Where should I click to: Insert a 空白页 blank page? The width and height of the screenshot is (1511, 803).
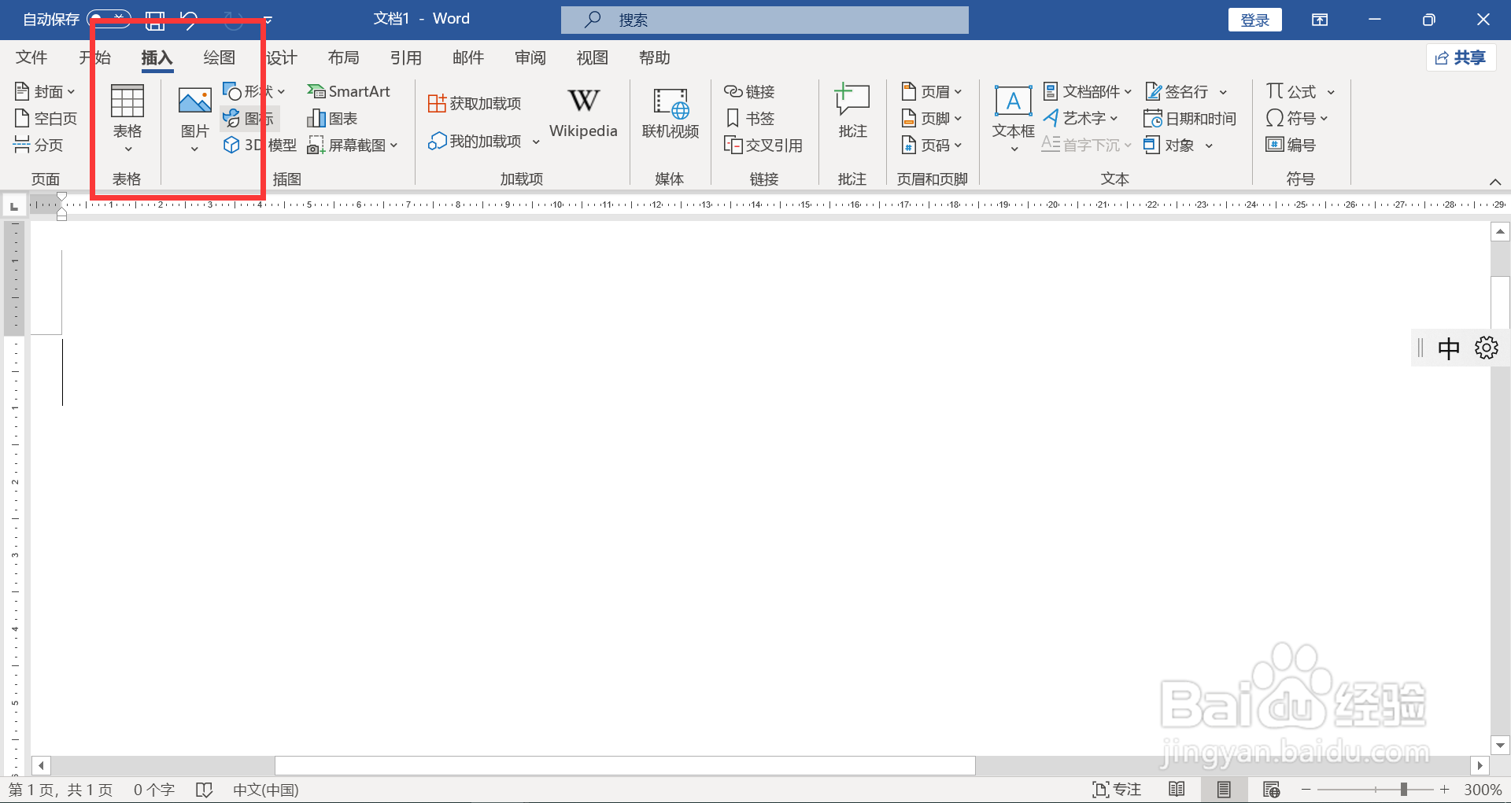coord(46,119)
